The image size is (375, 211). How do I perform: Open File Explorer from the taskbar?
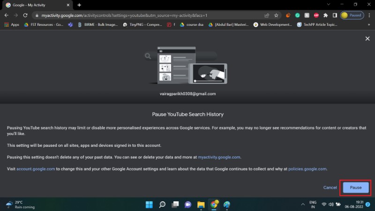coord(201,204)
